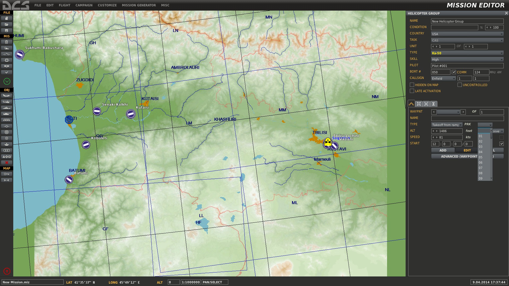
Task: Click the PRK list scroll down arrow
Action: click(x=491, y=178)
